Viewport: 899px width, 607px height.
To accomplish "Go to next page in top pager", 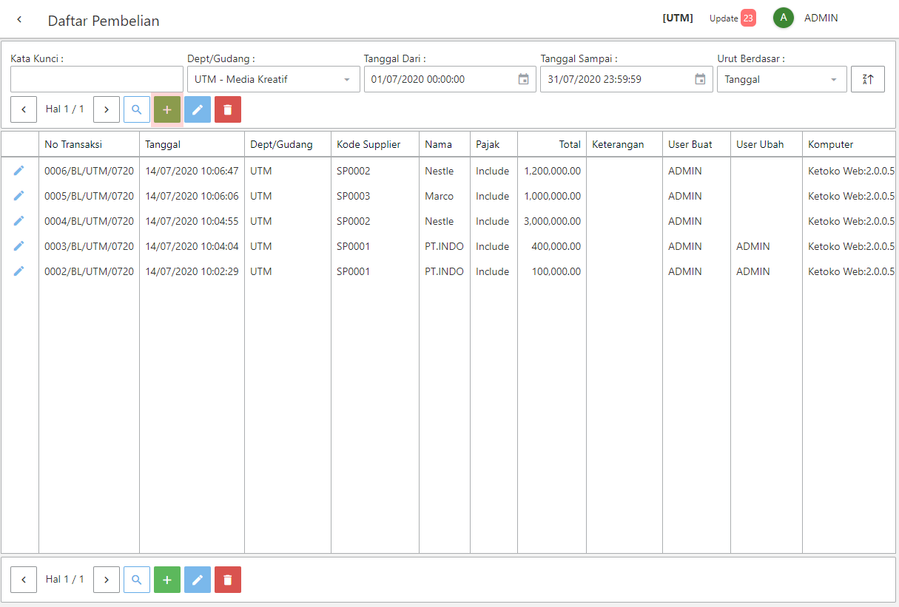I will (x=107, y=109).
